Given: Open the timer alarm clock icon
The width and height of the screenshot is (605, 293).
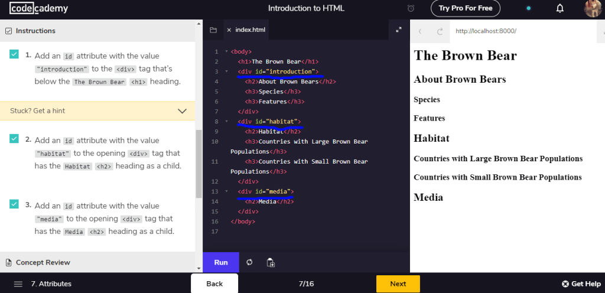Looking at the screenshot, I should click(x=411, y=8).
